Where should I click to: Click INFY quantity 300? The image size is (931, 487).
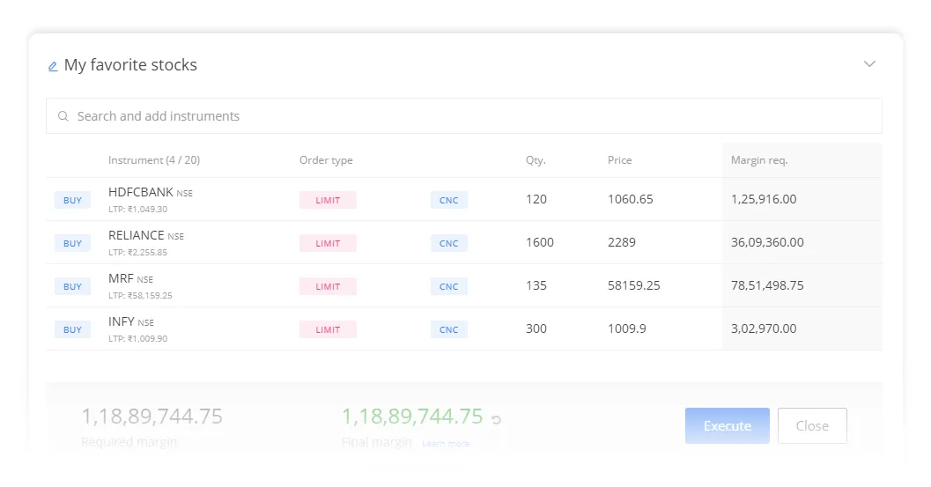tap(536, 328)
